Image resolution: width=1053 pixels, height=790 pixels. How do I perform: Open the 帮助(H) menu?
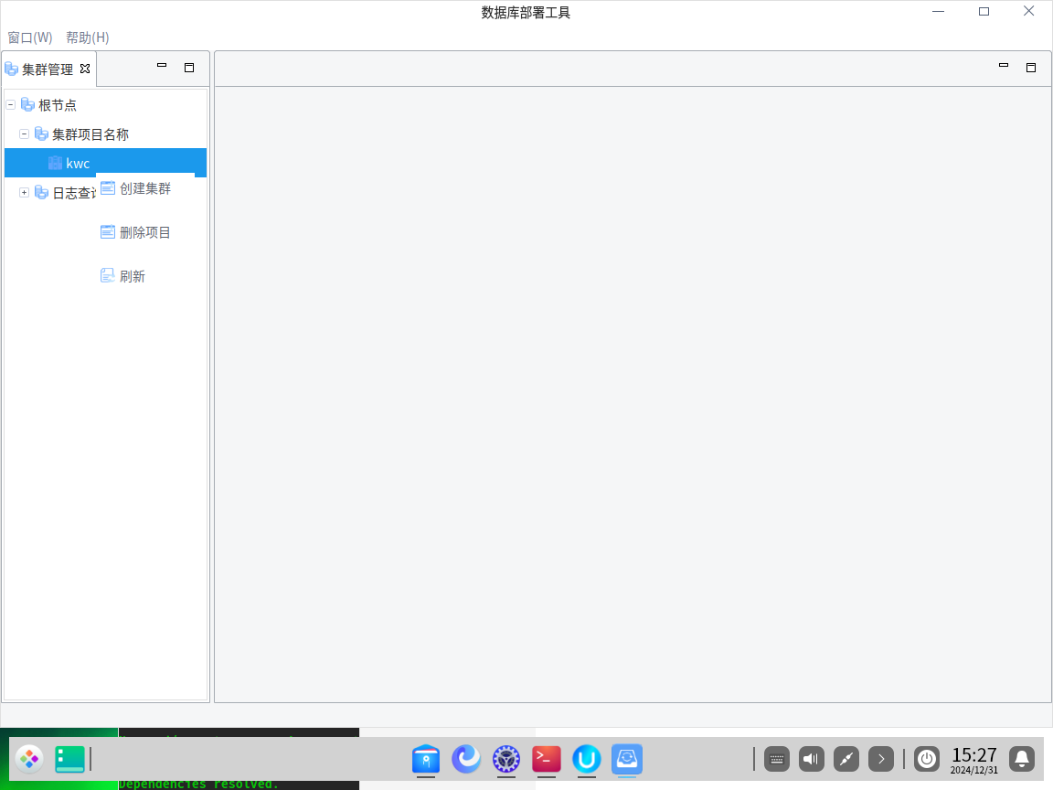pyautogui.click(x=88, y=37)
